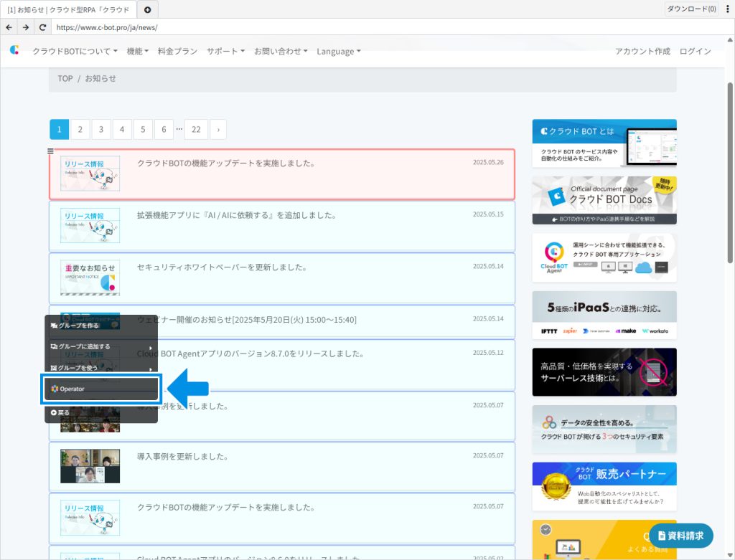Click the next page chevron in pagination
Viewport: 735px width, 560px height.
(218, 129)
